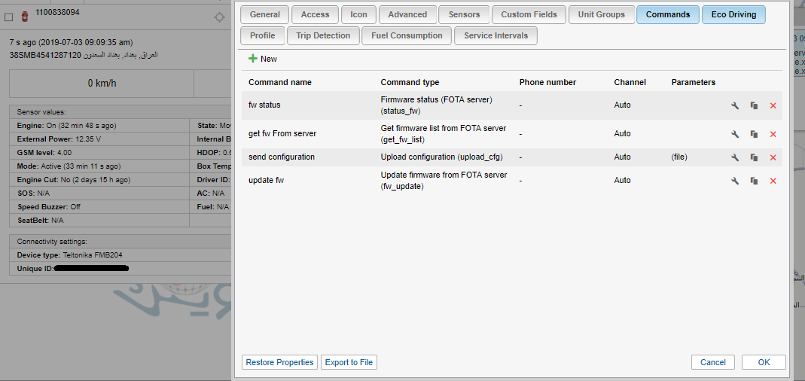Delete the fw status command
The height and width of the screenshot is (381, 805).
773,105
